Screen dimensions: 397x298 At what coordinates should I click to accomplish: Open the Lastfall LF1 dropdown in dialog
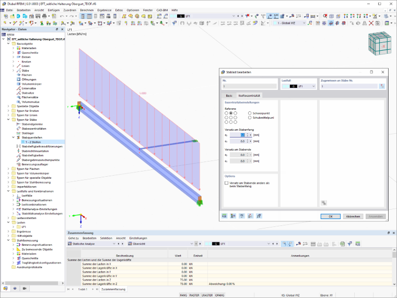(313, 86)
